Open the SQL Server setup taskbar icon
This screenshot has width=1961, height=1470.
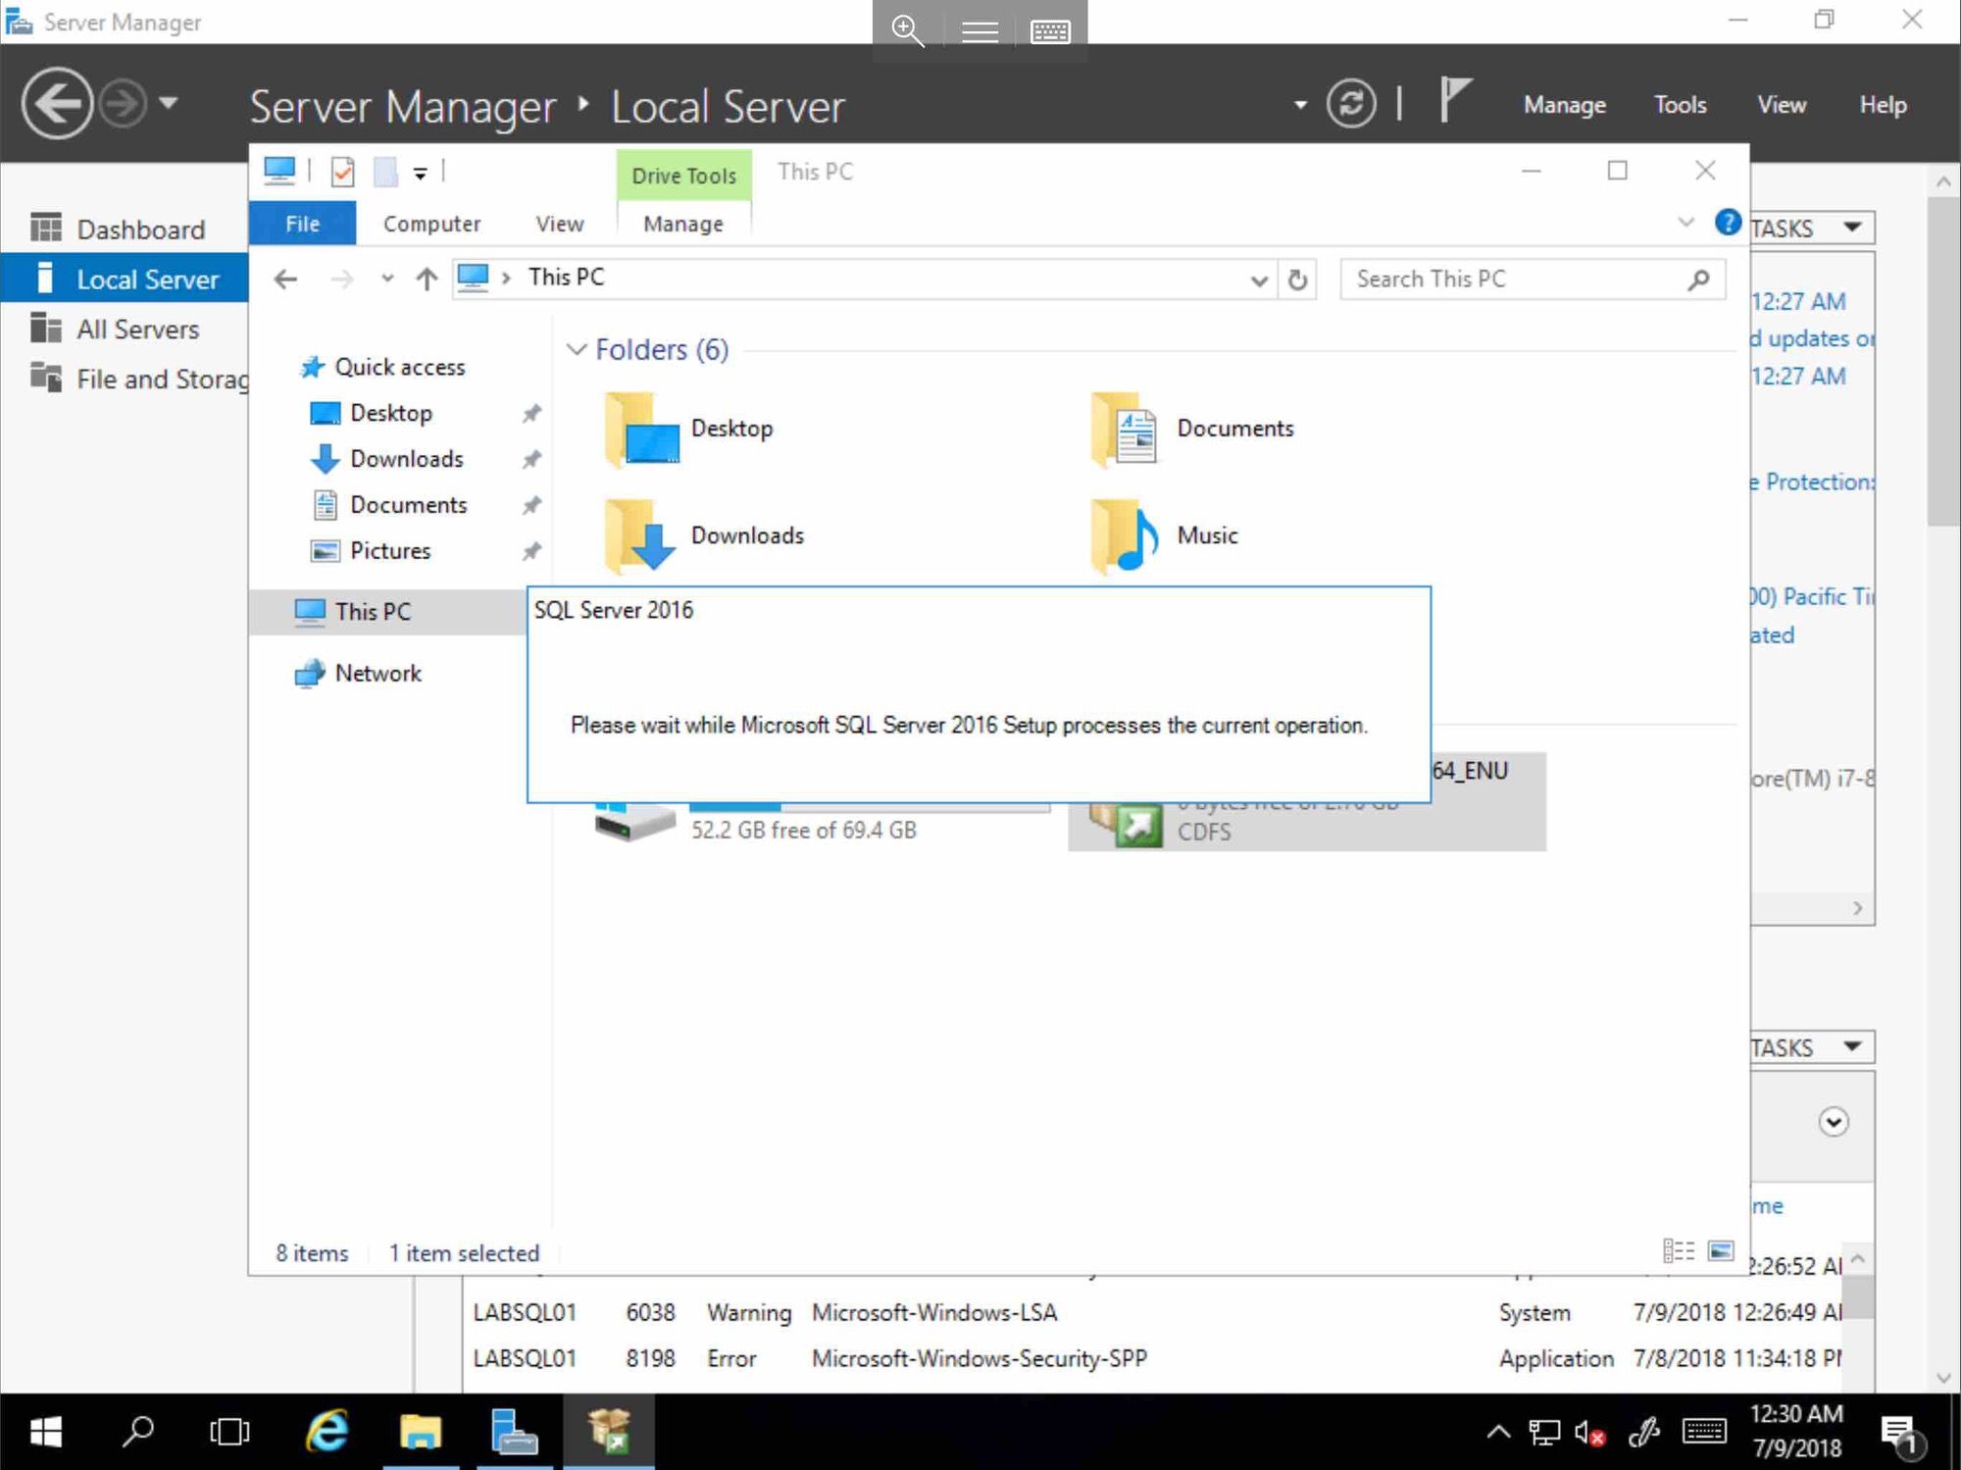[x=609, y=1432]
